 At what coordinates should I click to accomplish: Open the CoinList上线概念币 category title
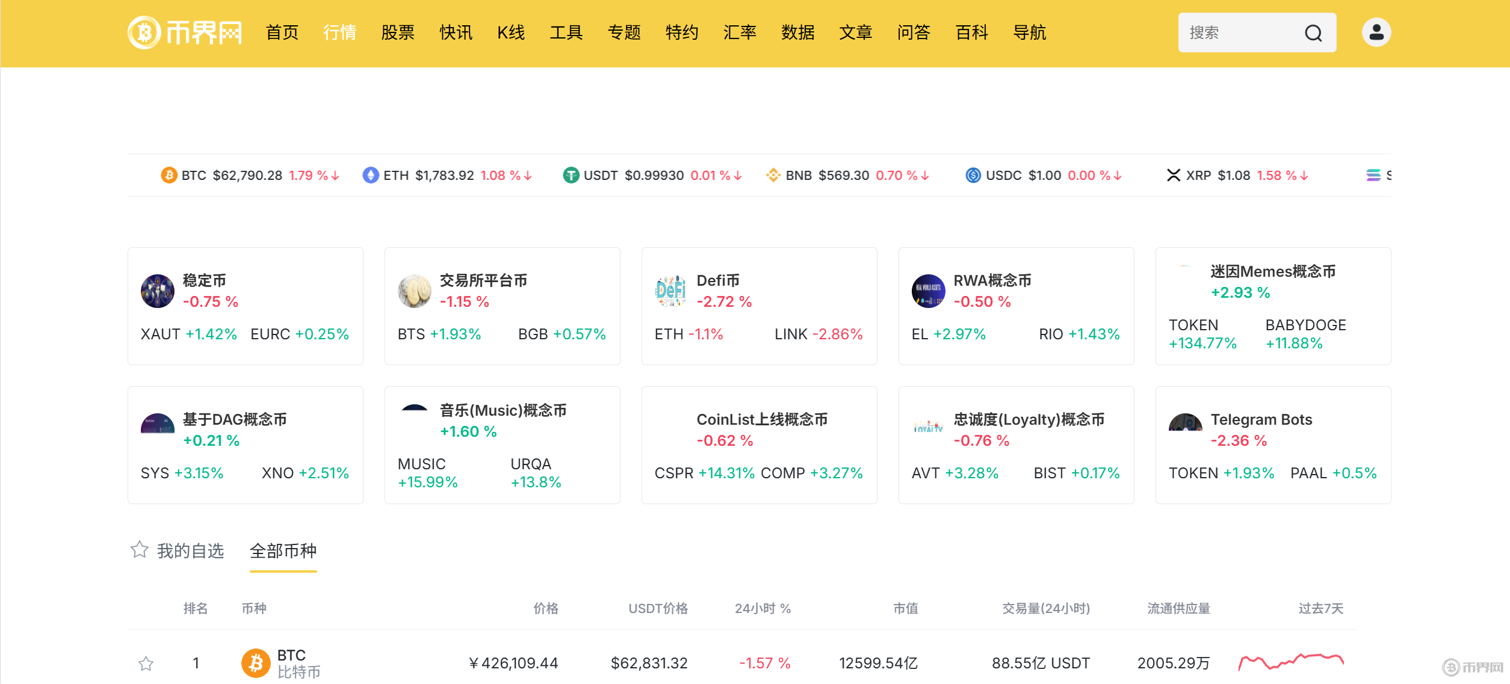[762, 419]
